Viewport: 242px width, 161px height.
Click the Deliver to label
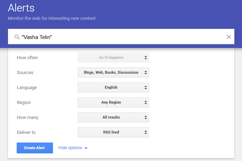click(26, 132)
